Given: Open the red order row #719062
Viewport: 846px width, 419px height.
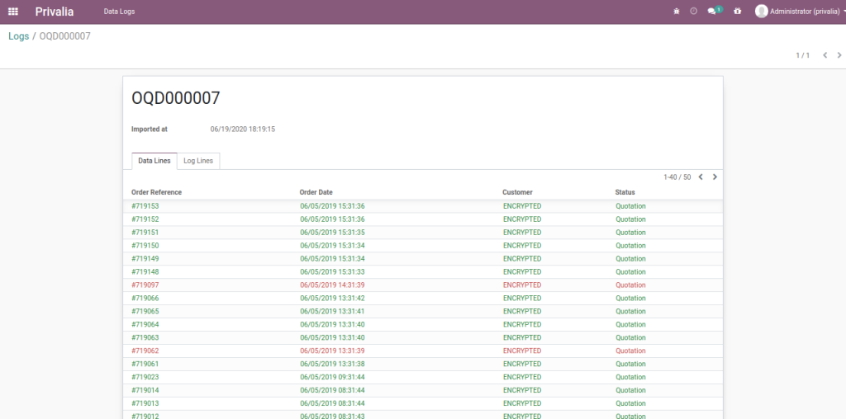Looking at the screenshot, I should 423,351.
